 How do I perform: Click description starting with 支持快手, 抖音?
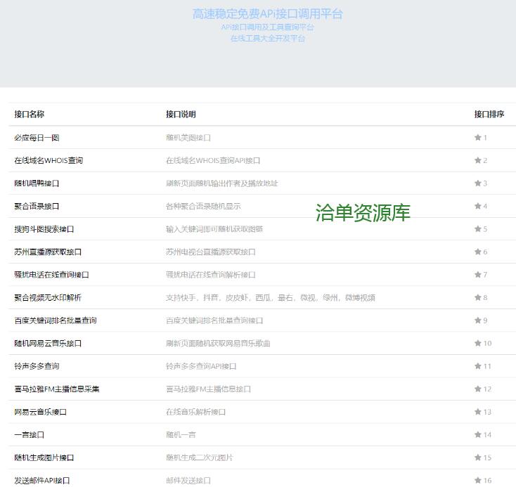click(x=271, y=298)
